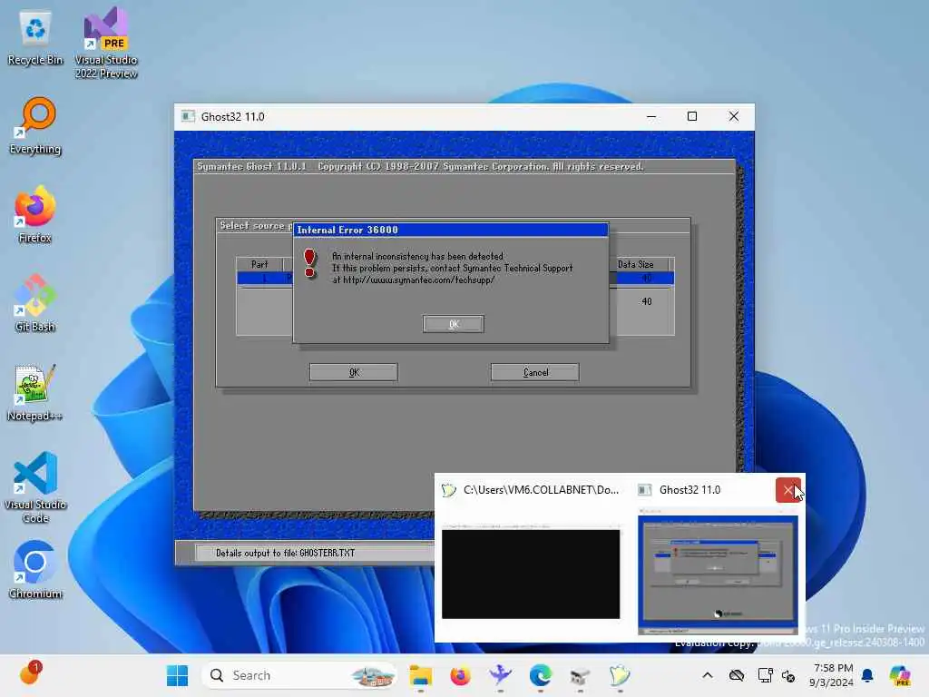The image size is (929, 697).
Task: Click the taskbar Search box
Action: pyautogui.click(x=298, y=675)
